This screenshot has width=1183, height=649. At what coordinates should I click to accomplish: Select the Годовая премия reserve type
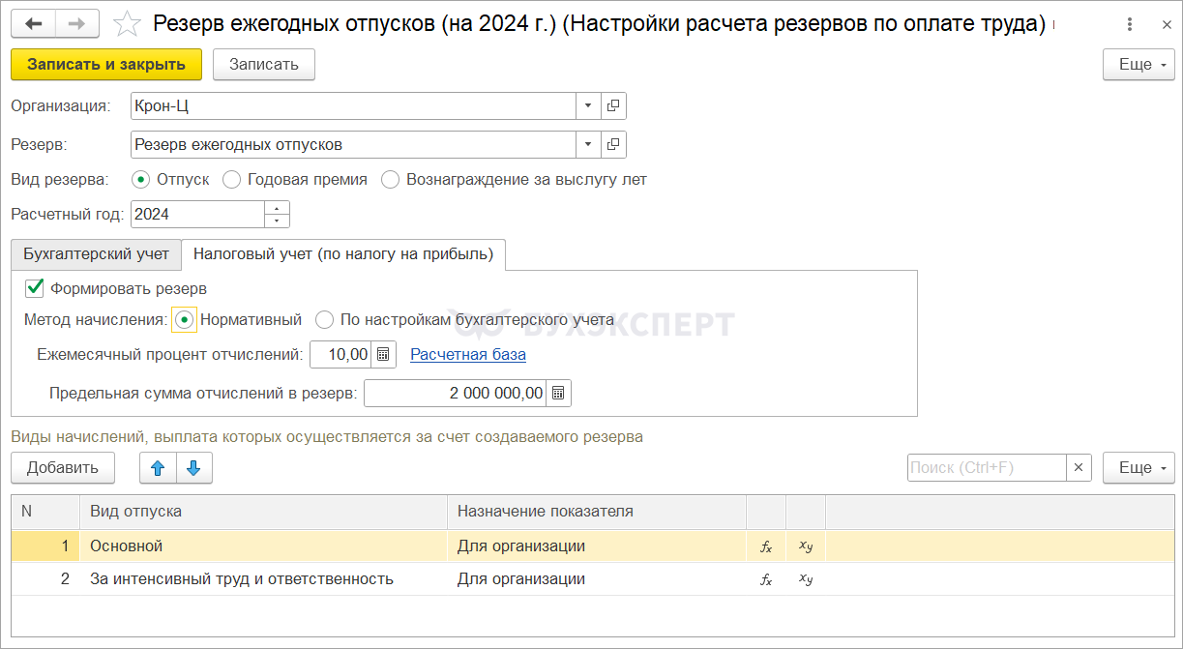(232, 179)
